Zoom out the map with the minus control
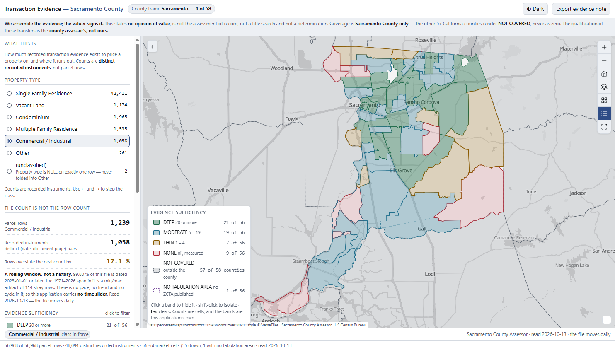 pyautogui.click(x=604, y=60)
